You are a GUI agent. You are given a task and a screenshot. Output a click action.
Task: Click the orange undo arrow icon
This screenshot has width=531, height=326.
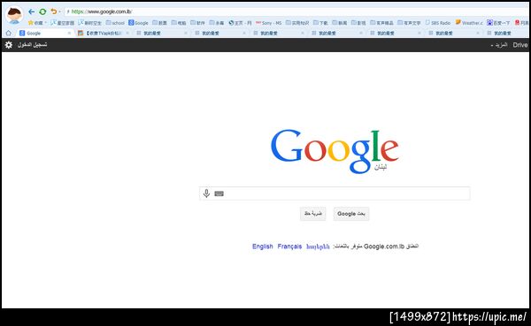(x=53, y=11)
